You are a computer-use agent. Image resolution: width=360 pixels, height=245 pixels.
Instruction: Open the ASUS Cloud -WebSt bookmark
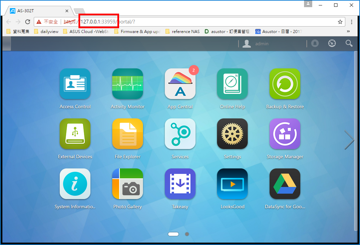[86, 31]
